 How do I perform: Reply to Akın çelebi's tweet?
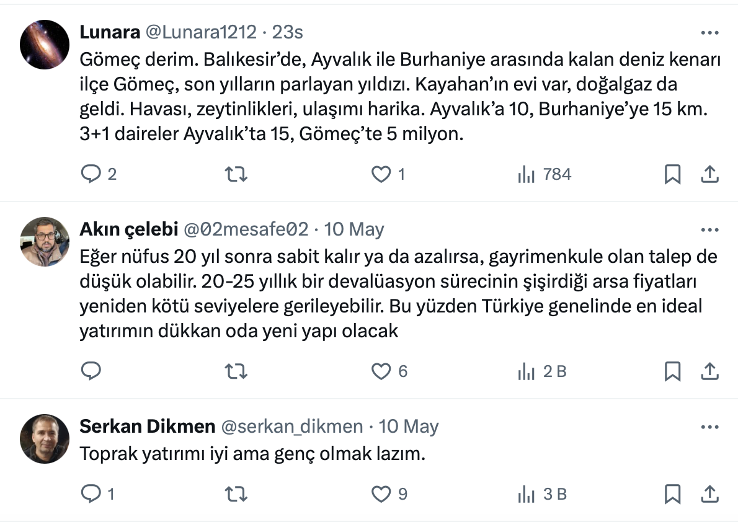91,371
